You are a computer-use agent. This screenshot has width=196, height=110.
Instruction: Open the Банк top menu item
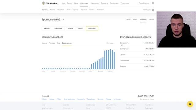pyautogui.click(x=63, y=3)
